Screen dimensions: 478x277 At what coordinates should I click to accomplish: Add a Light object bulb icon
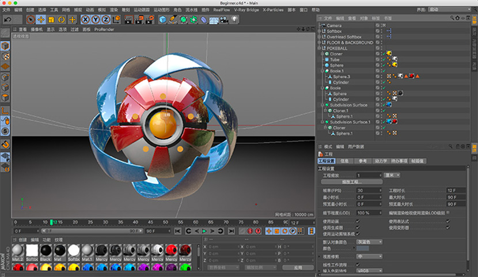tap(234, 20)
